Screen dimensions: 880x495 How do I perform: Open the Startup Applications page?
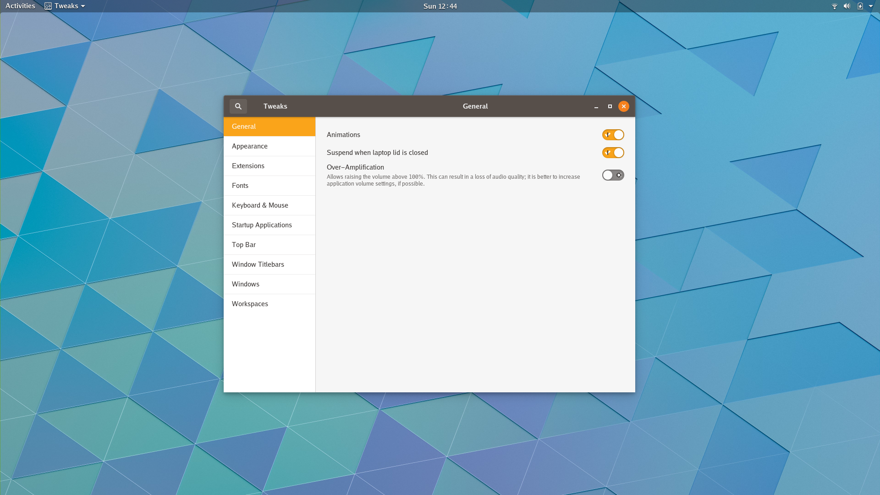click(262, 225)
